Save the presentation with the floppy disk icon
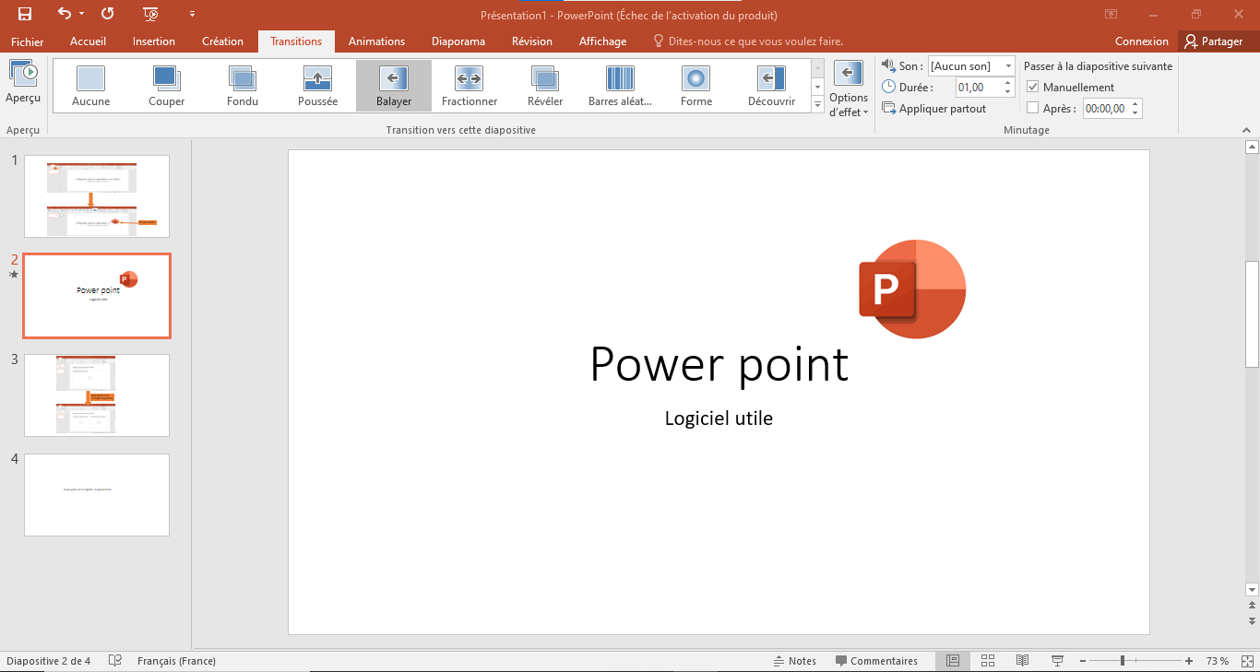Viewport: 1260px width, 672px height. (x=25, y=14)
